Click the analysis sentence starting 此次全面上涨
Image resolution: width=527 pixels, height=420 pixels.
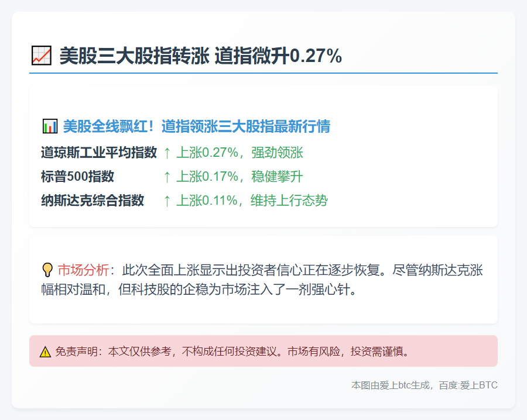coord(303,270)
